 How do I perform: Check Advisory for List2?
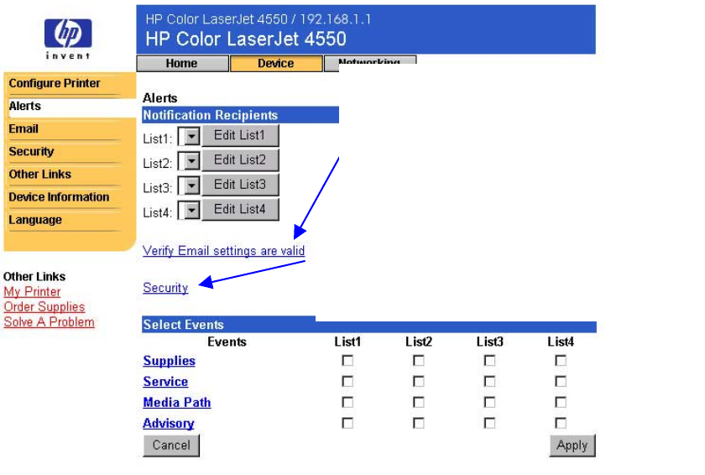419,423
